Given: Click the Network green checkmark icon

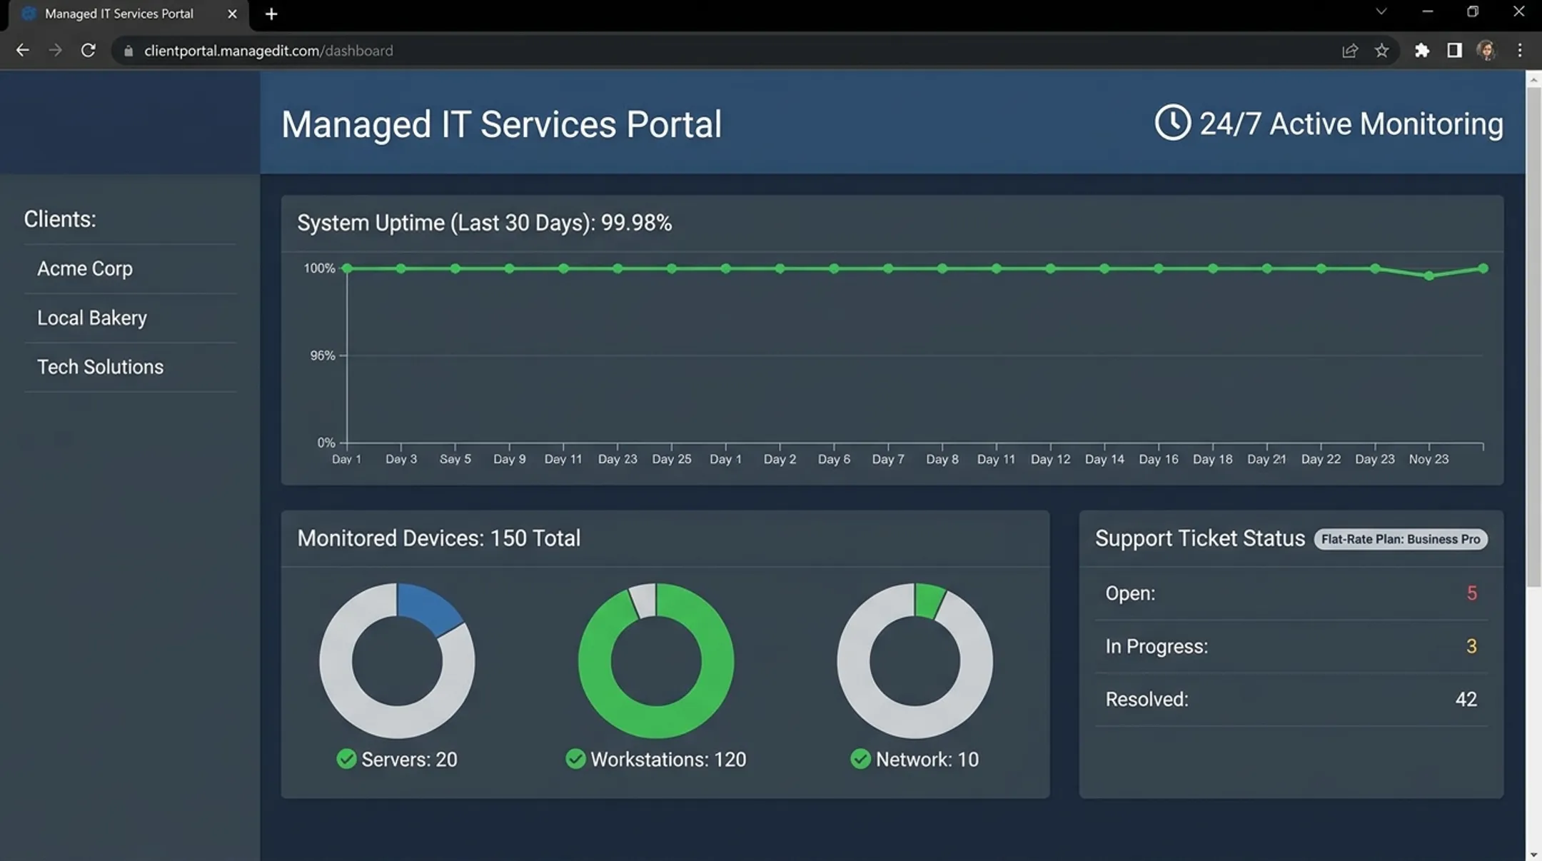Looking at the screenshot, I should [x=861, y=759].
